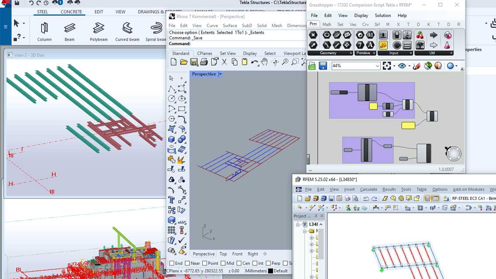Pick Grasshopper's Integer 7 primitive icon
This screenshot has width=496, height=279.
pos(360,45)
